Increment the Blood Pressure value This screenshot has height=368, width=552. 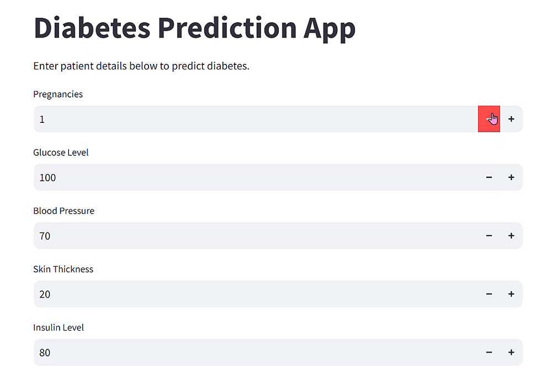[511, 236]
